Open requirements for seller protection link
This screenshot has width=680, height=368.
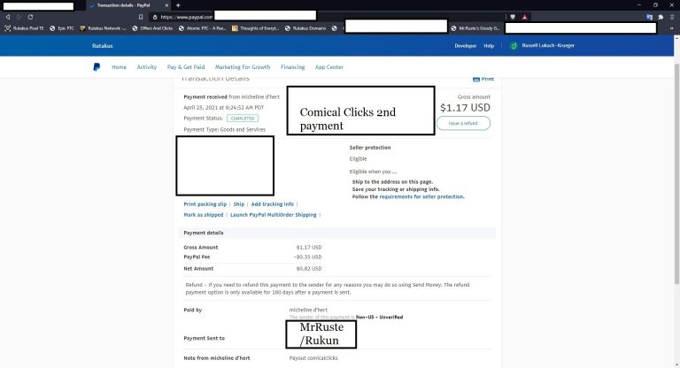pyautogui.click(x=421, y=196)
